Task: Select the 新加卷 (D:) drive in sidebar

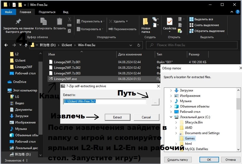Action: click(x=23, y=154)
